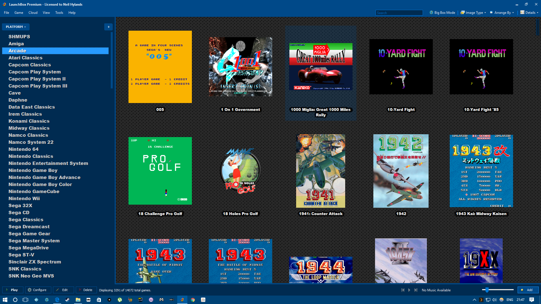The image size is (541, 304).
Task: Click the plus icon beside PLATFORM
Action: click(108, 27)
